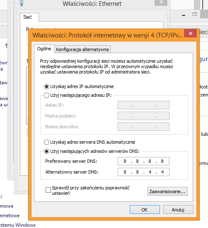The image size is (208, 228).
Task: Maximize the background window
Action: tap(195, 14)
